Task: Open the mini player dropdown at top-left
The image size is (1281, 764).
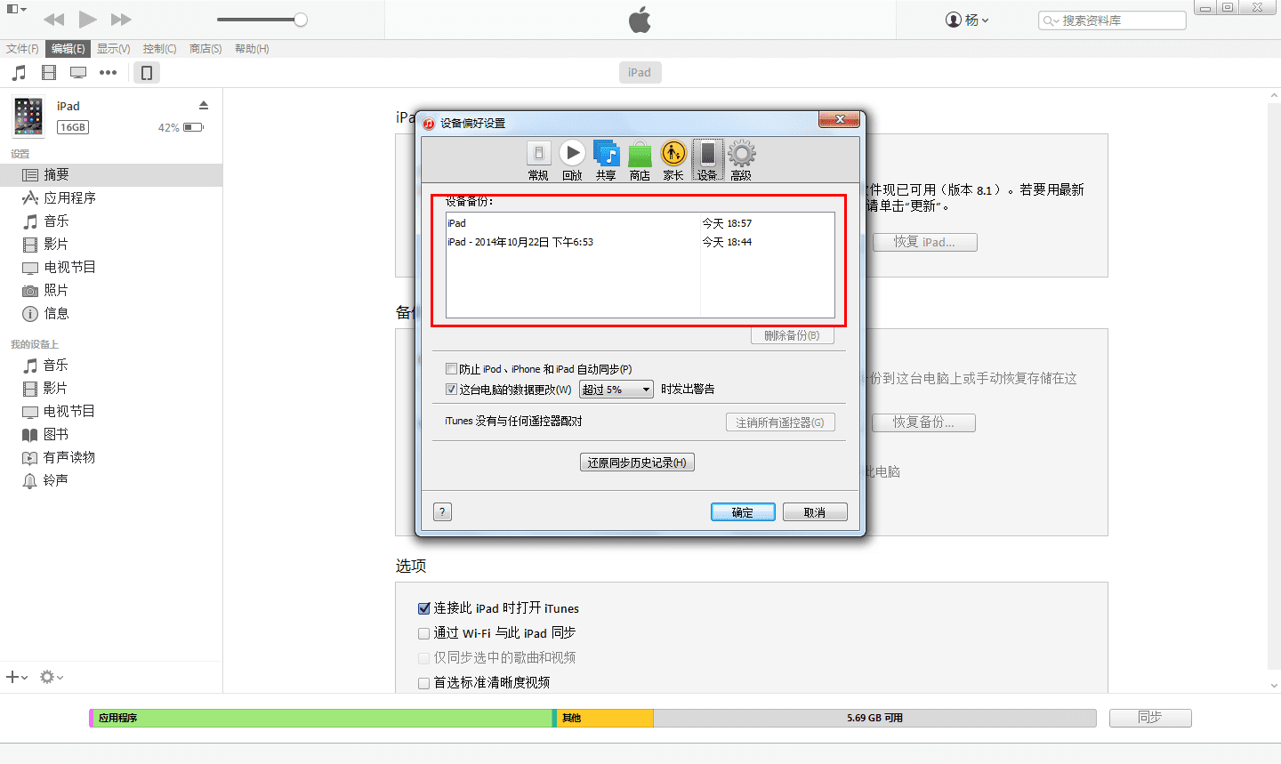Action: tap(17, 10)
